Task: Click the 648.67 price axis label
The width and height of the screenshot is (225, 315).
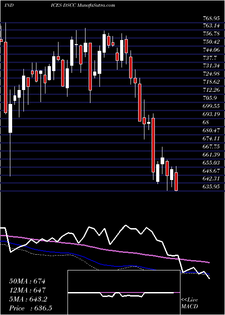Action: pyautogui.click(x=211, y=171)
